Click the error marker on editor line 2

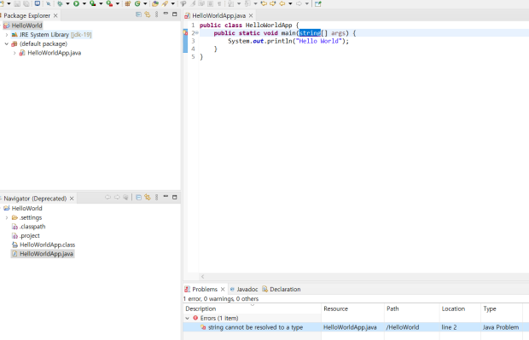[185, 32]
